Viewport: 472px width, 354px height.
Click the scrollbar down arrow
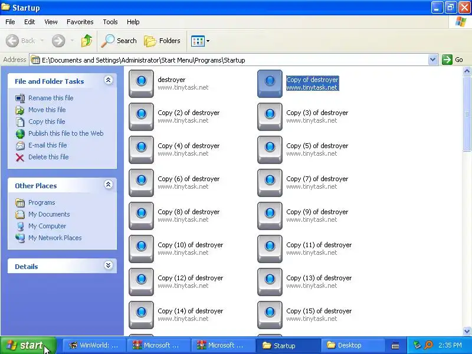467,332
